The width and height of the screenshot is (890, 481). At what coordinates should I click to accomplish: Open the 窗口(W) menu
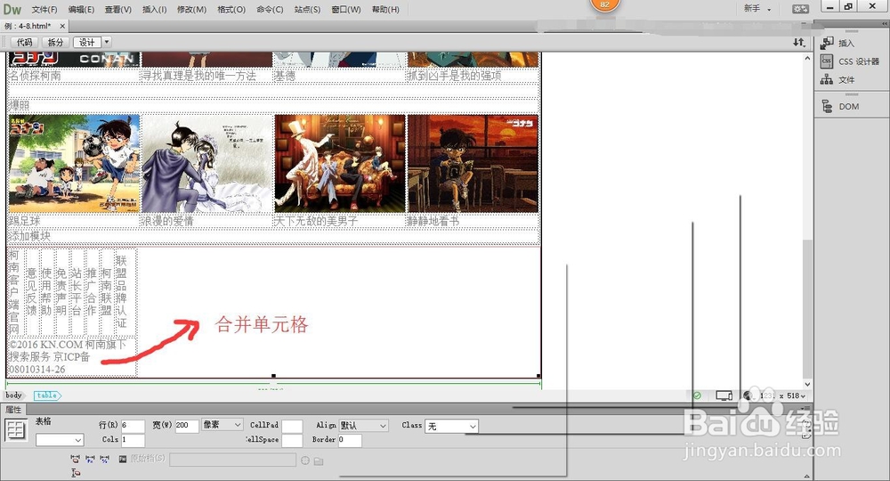coord(346,10)
